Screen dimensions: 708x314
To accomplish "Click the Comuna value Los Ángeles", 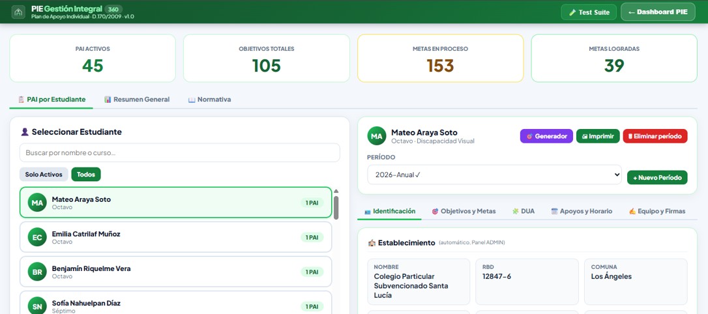I will [x=612, y=277].
